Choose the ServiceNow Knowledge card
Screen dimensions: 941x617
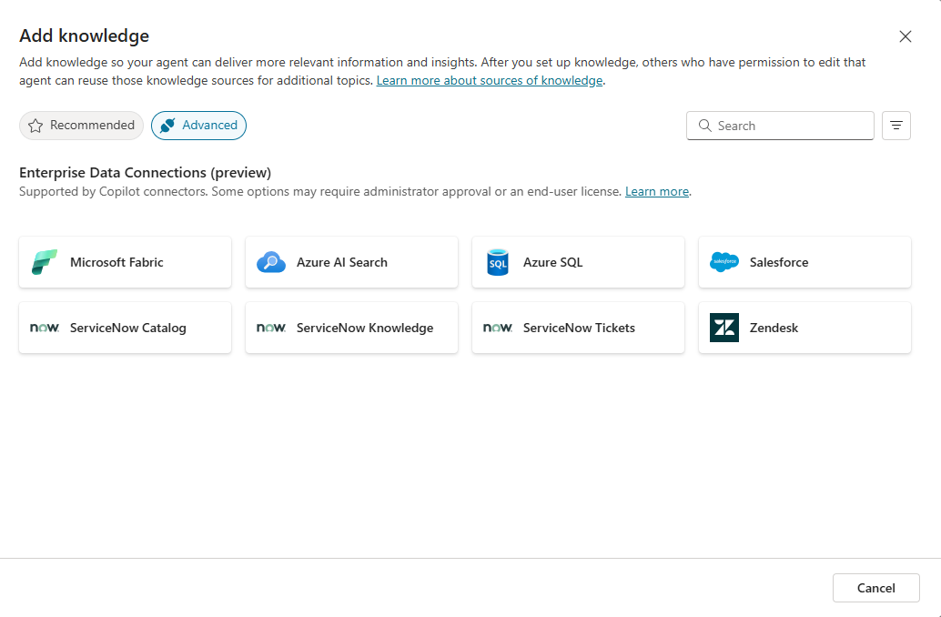pos(351,328)
